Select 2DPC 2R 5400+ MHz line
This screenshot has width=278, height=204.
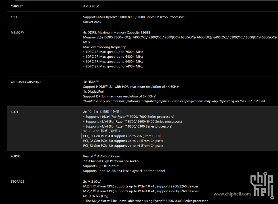[x=113, y=66]
